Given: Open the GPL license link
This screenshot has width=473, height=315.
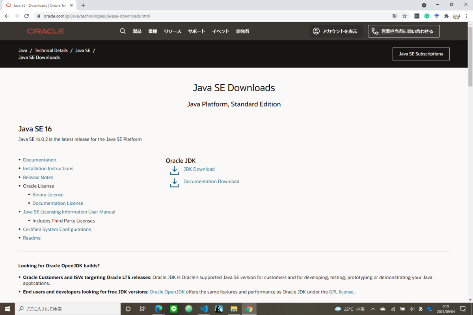Looking at the screenshot, I should coord(341,292).
